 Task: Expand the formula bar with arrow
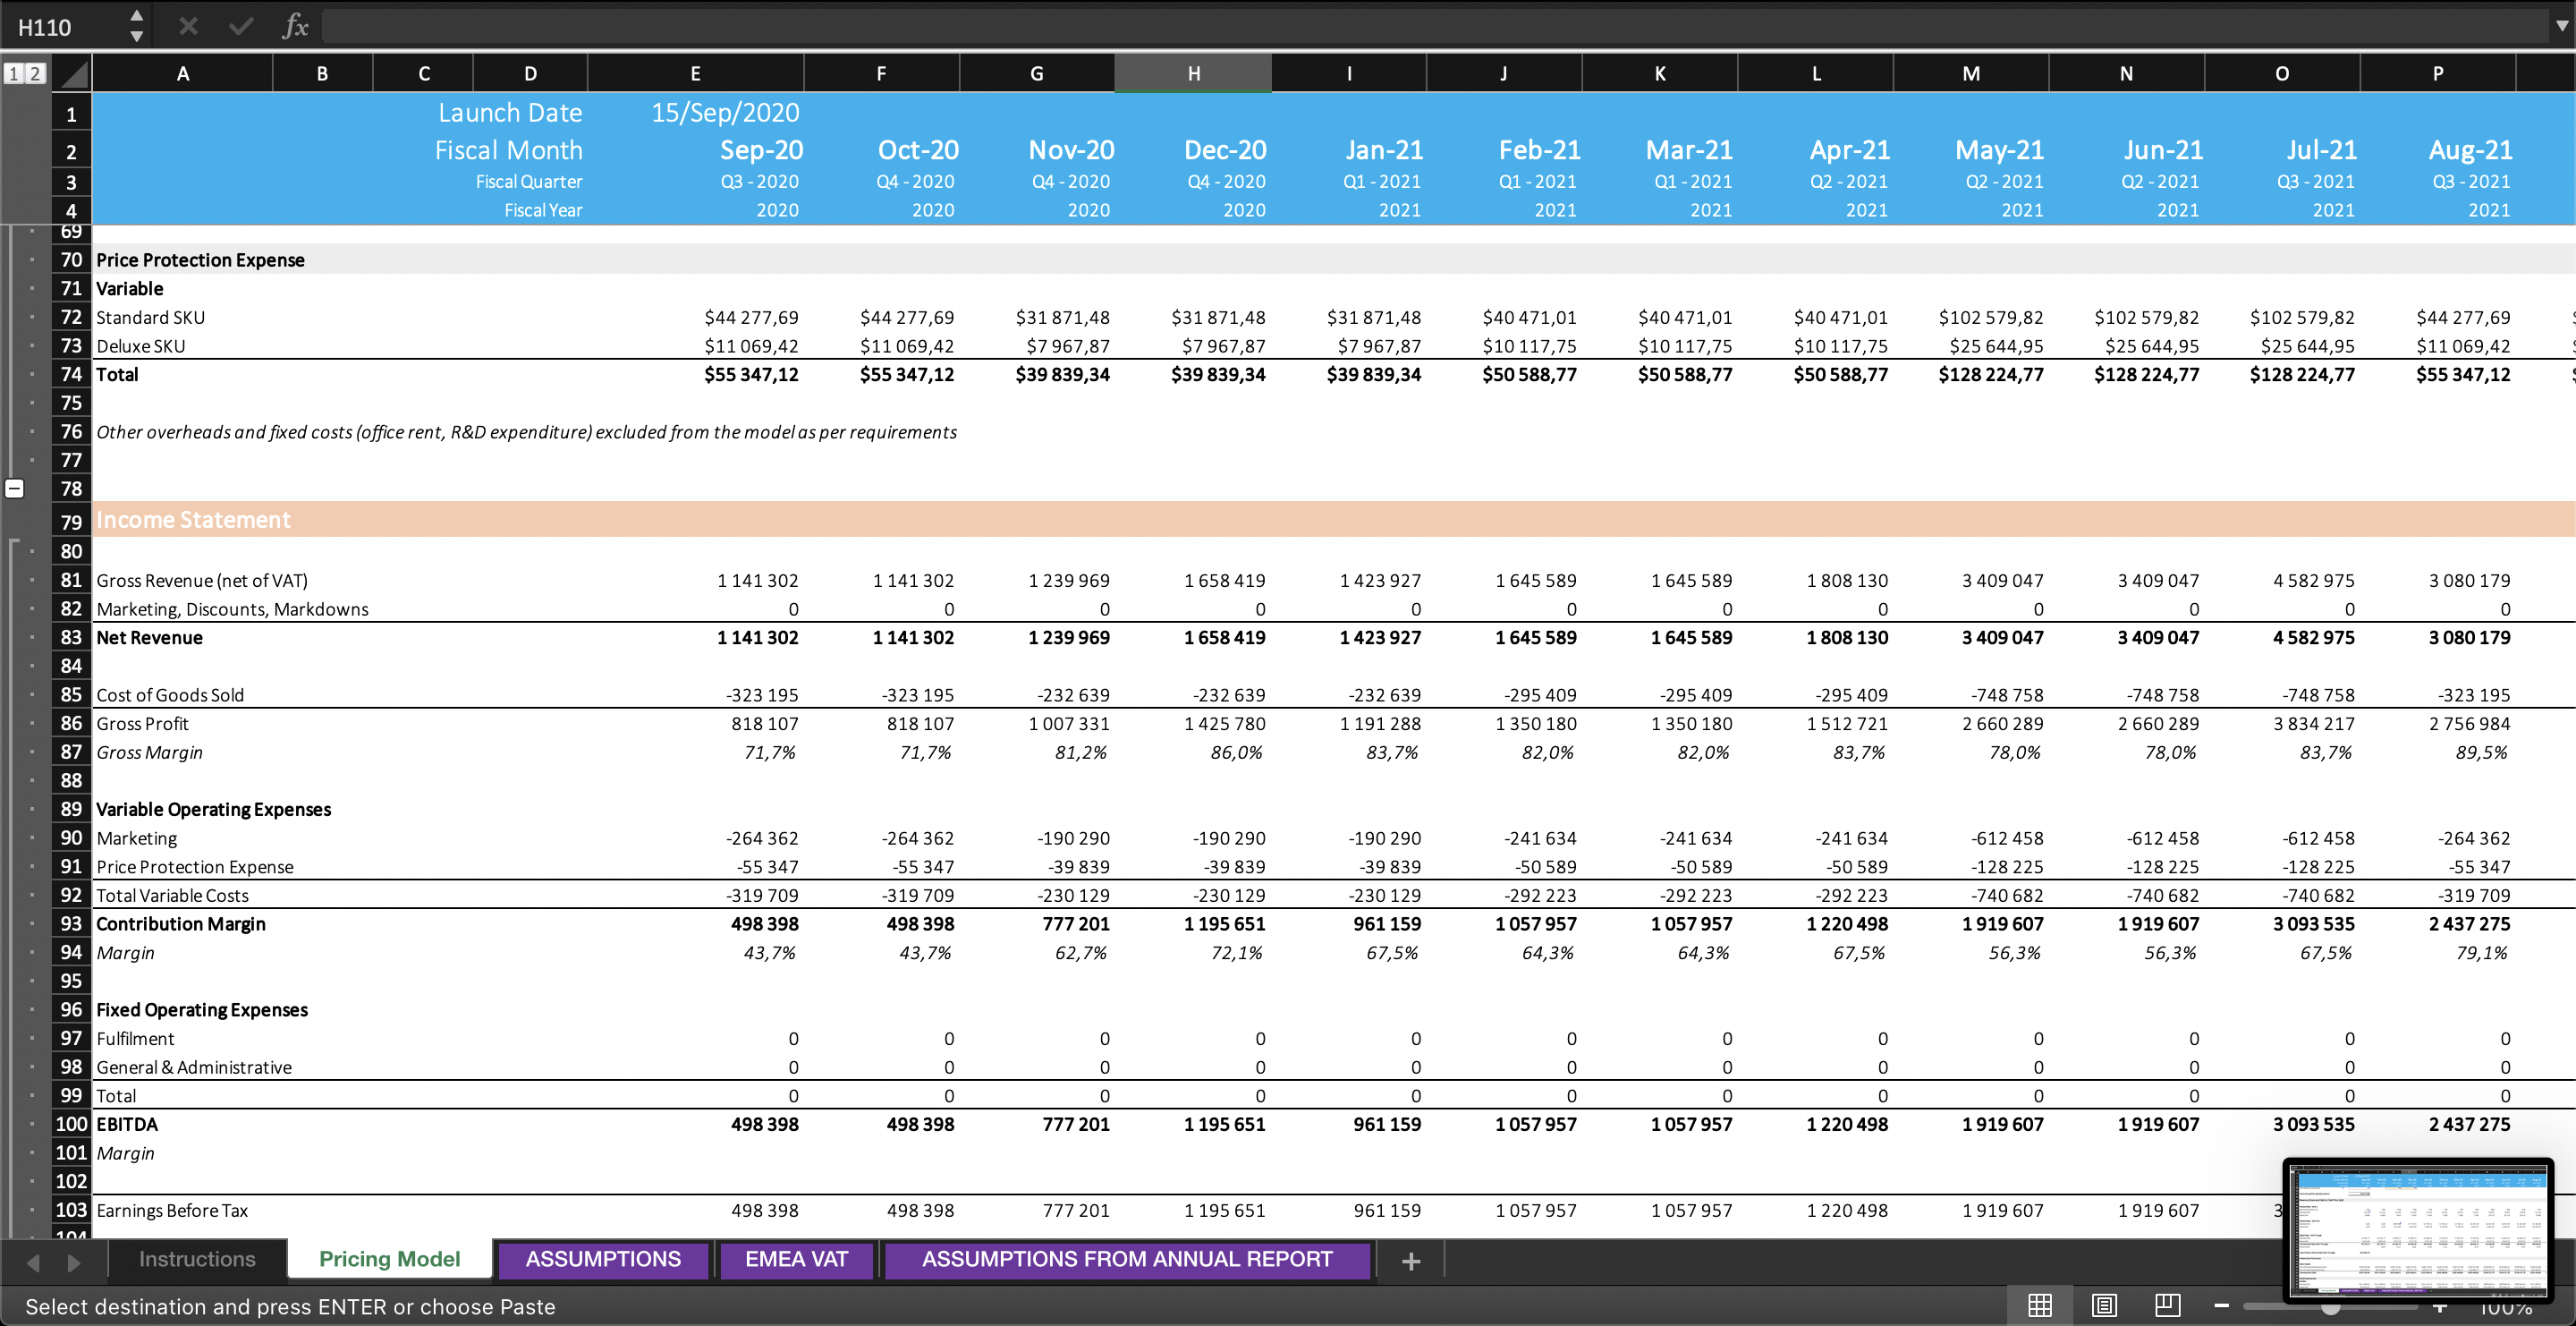(2561, 26)
